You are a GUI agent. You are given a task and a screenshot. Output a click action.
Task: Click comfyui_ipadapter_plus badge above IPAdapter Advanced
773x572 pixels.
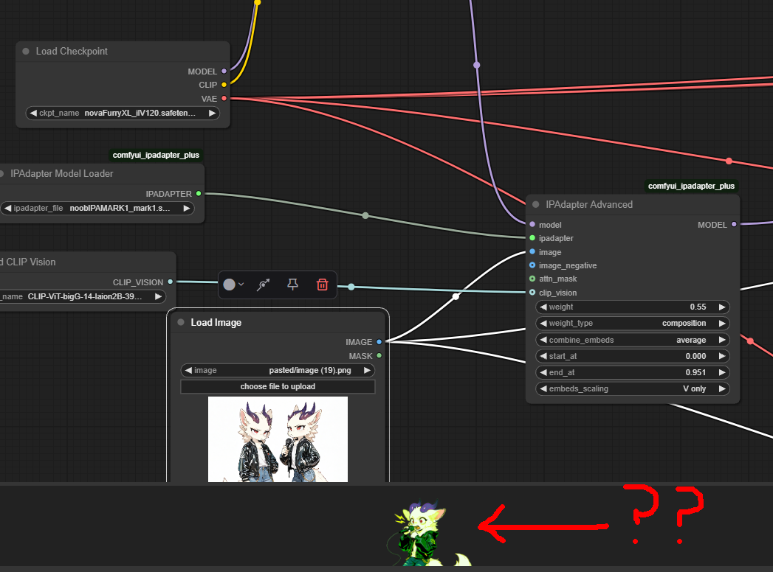pyautogui.click(x=691, y=186)
